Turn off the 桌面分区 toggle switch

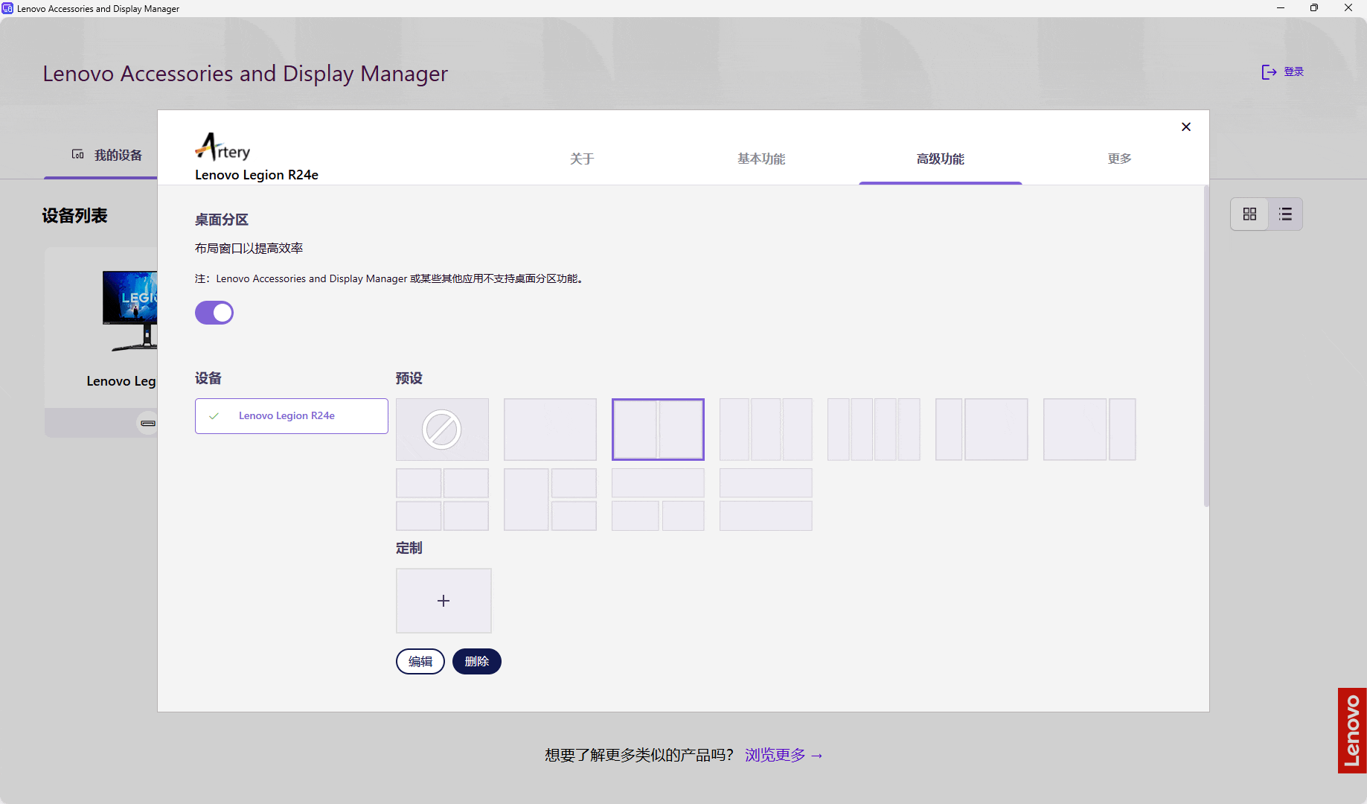pos(214,313)
